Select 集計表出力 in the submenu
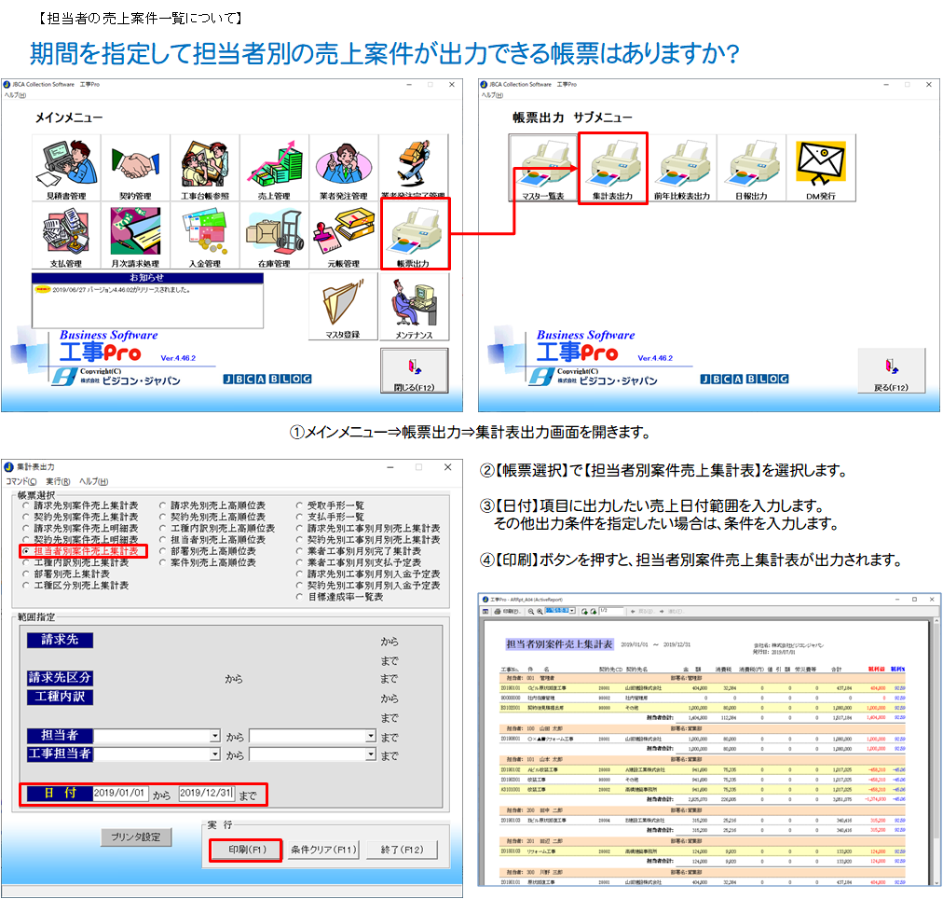This screenshot has width=943, height=899. click(612, 168)
